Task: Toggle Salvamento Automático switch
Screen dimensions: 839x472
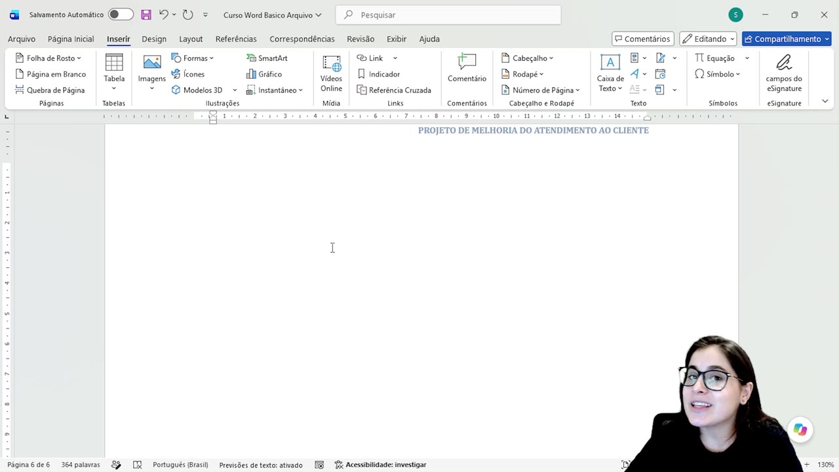Action: (x=121, y=14)
